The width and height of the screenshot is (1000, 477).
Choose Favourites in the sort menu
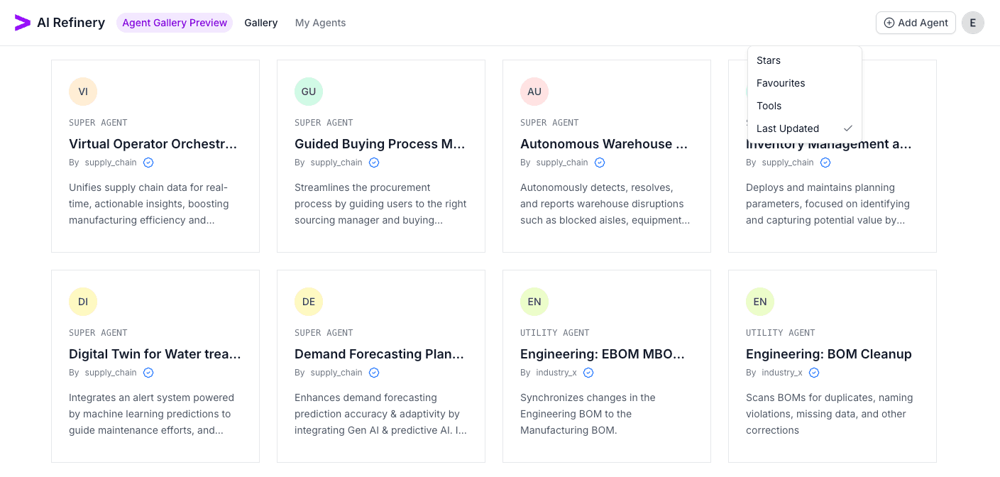point(781,83)
